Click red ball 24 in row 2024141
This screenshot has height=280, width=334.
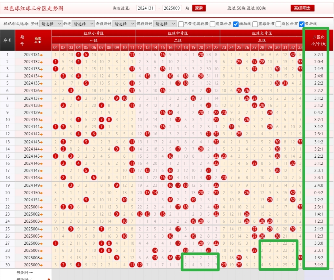232,127
